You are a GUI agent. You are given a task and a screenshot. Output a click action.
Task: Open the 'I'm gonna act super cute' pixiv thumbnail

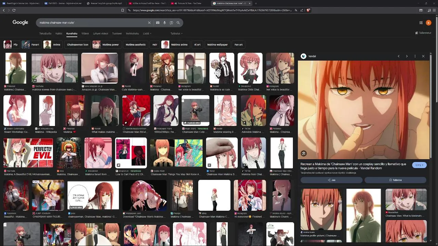pyautogui.click(x=93, y=195)
